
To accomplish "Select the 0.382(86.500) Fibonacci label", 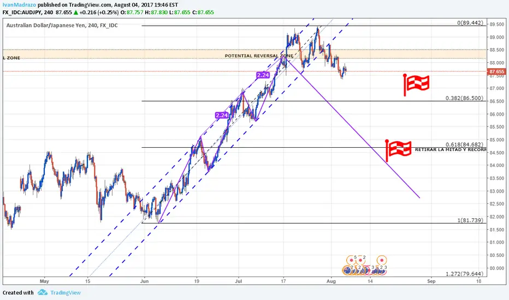I will point(464,98).
